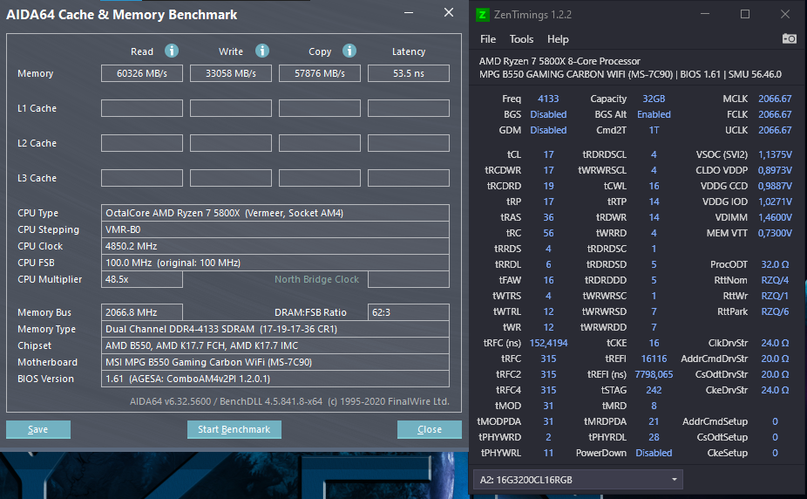Image resolution: width=807 pixels, height=499 pixels.
Task: Minimize the AIDA64 benchmark window
Action: [x=409, y=13]
